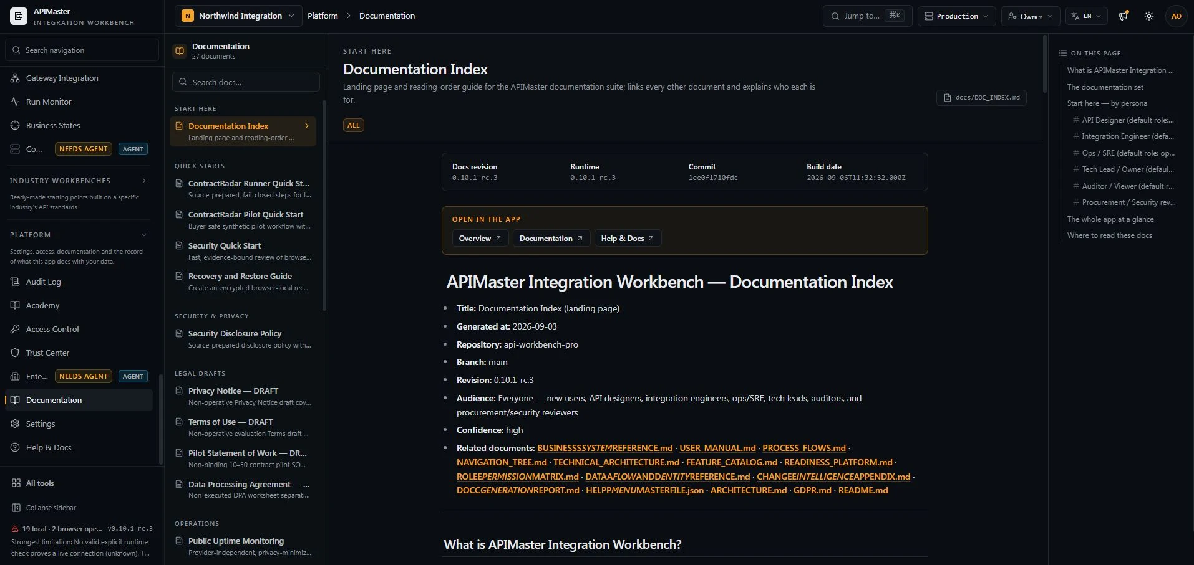Open Academy in the sidebar
Screen dimensions: 1194x565
click(79, 305)
